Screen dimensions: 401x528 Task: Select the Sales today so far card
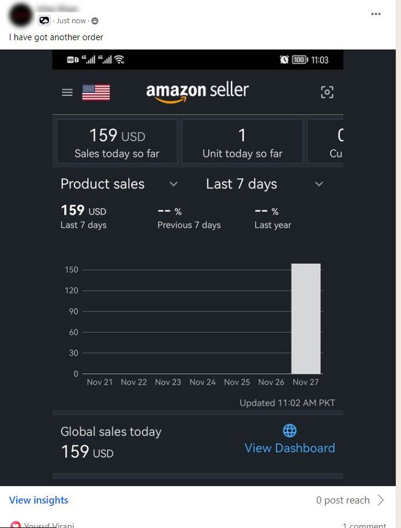click(x=116, y=141)
